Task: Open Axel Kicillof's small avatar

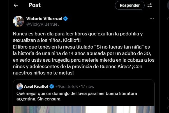Action: click(20, 86)
